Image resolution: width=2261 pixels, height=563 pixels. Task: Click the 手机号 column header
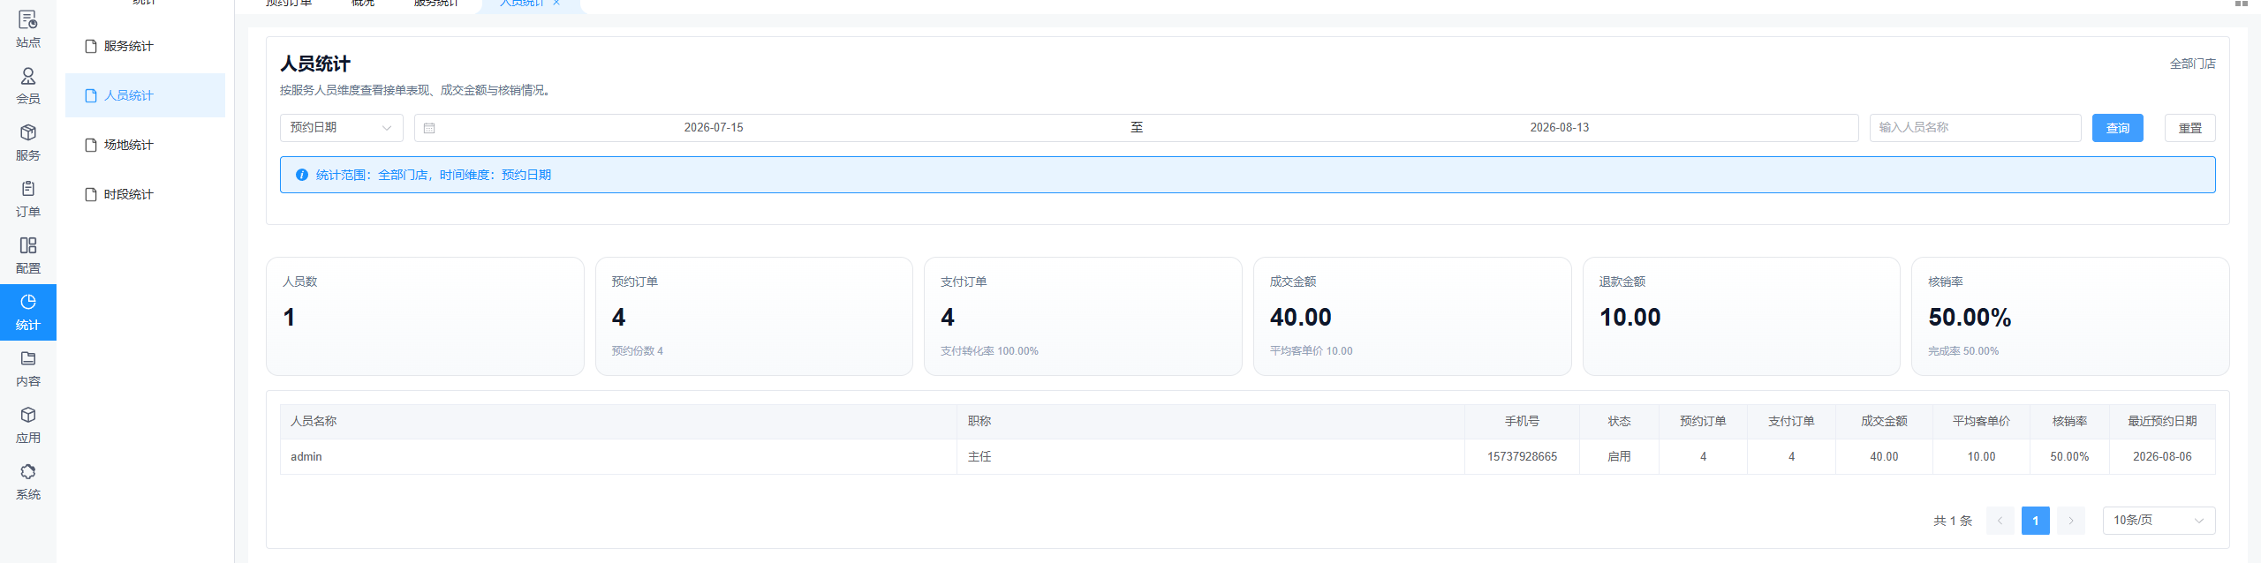[1522, 421]
